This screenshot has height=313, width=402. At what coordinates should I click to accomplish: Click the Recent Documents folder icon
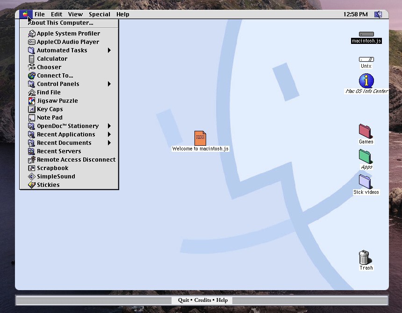[31, 143]
